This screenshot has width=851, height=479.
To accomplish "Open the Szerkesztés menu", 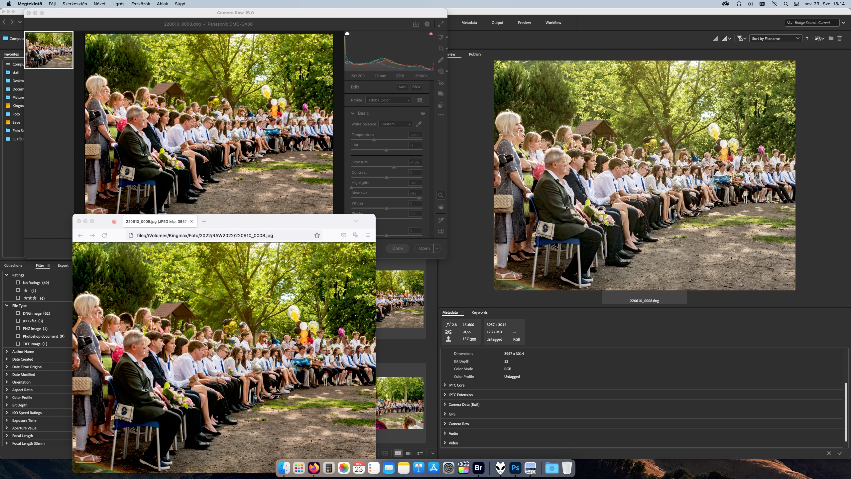I will pos(74,4).
